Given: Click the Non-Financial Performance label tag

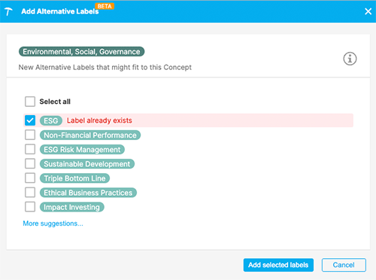Looking at the screenshot, I should [x=90, y=135].
